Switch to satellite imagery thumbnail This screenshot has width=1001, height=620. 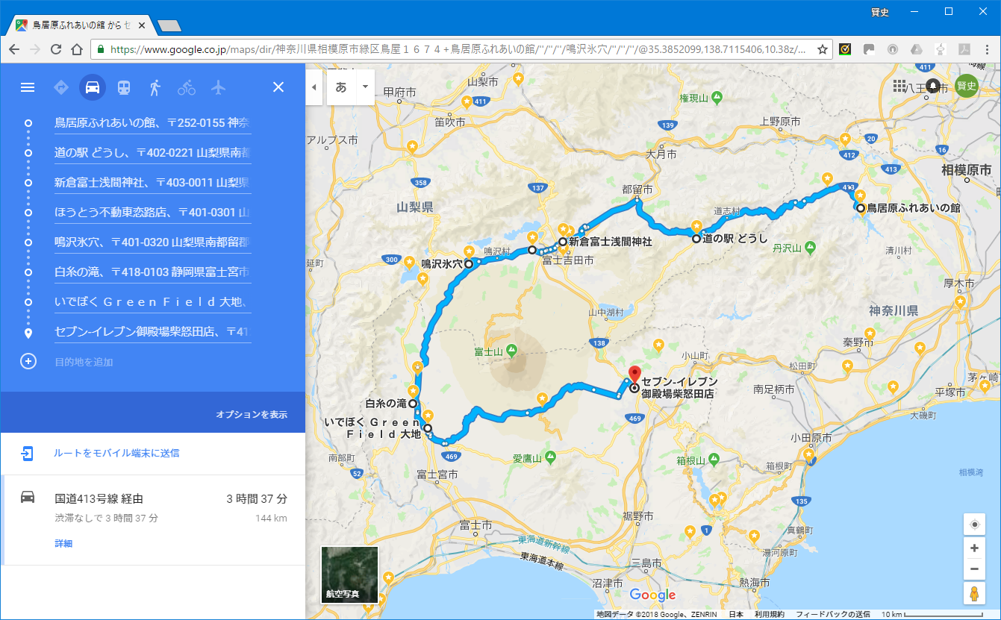click(349, 574)
